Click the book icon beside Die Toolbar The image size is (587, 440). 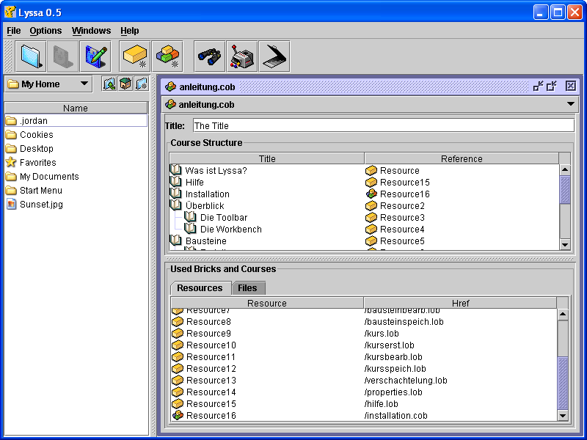point(190,217)
